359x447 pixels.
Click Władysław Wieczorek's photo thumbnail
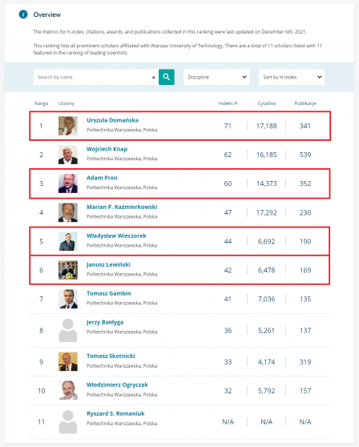(x=68, y=241)
